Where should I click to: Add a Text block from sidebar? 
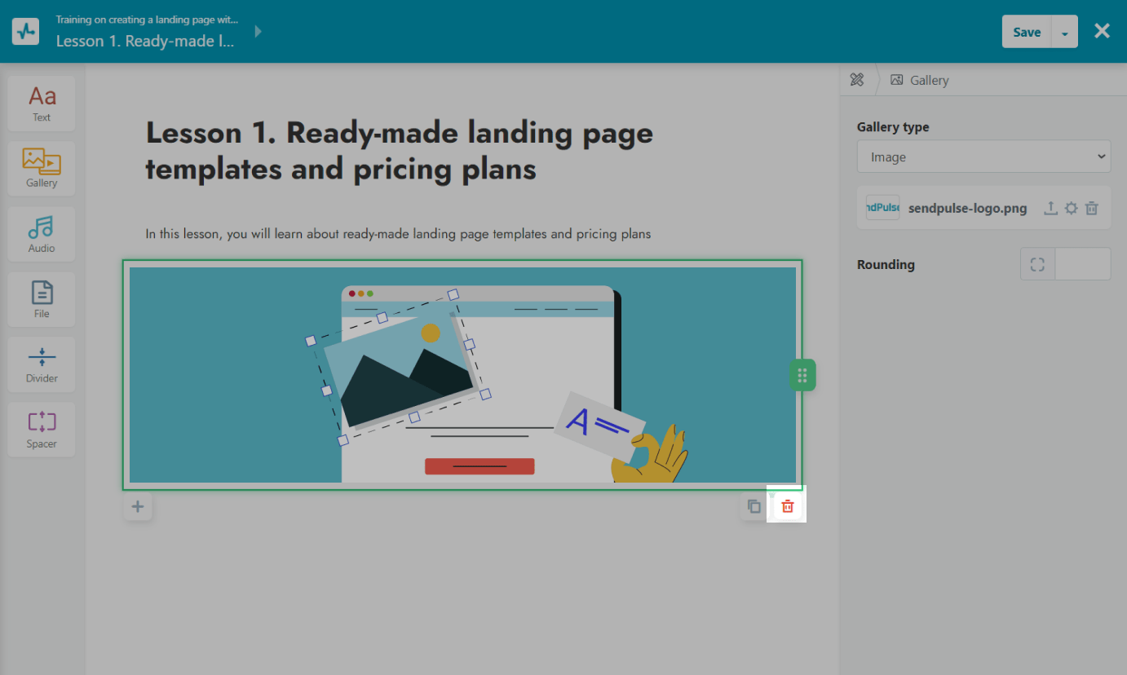click(x=42, y=104)
